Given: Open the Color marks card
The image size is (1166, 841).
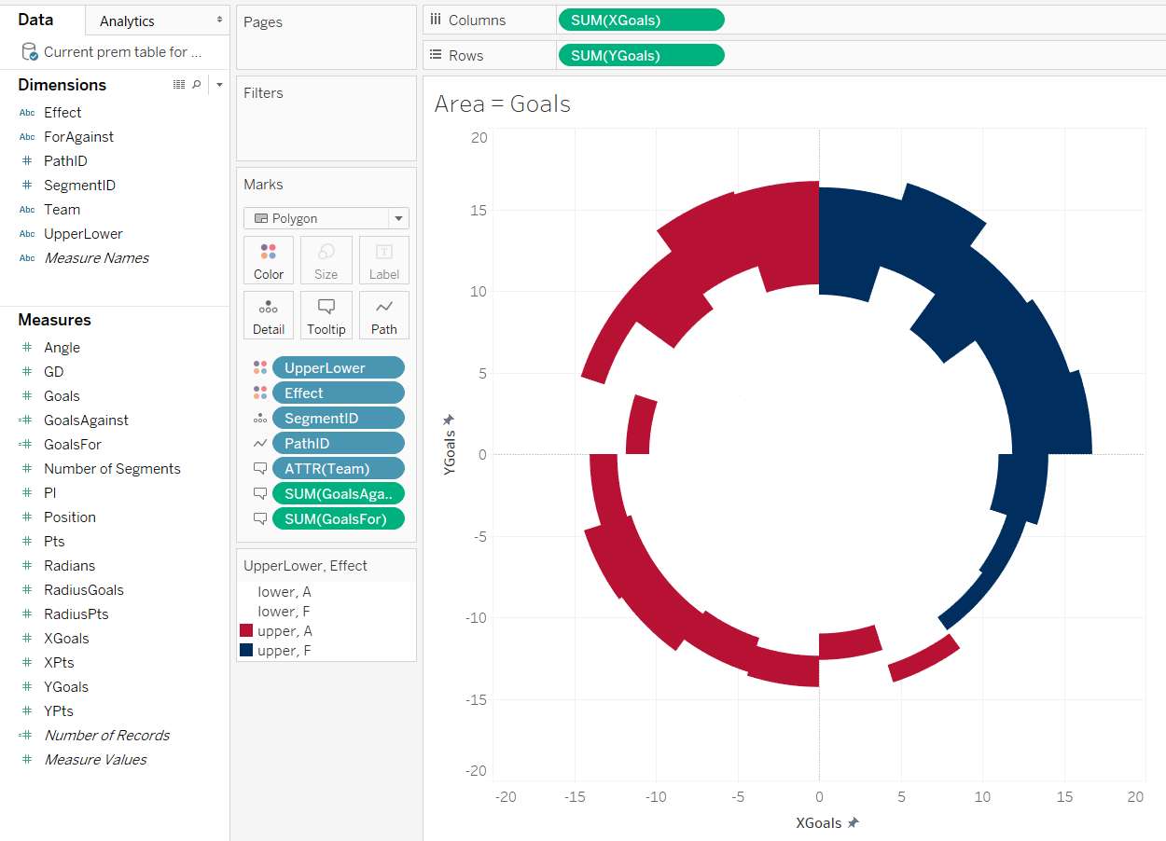Looking at the screenshot, I should [269, 260].
